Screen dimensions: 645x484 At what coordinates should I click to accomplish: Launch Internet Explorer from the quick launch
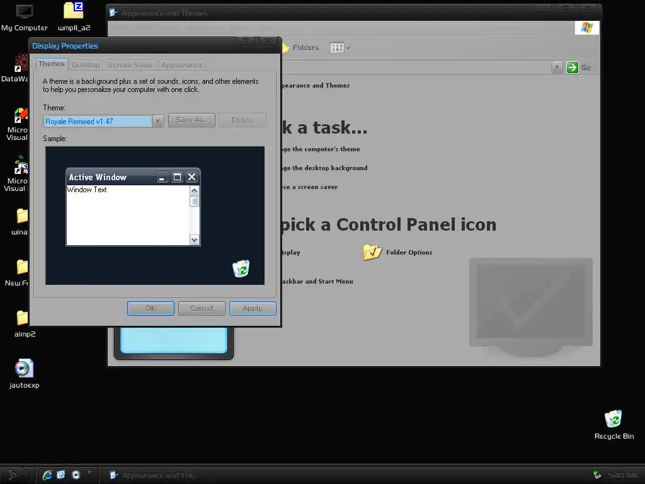tap(47, 475)
